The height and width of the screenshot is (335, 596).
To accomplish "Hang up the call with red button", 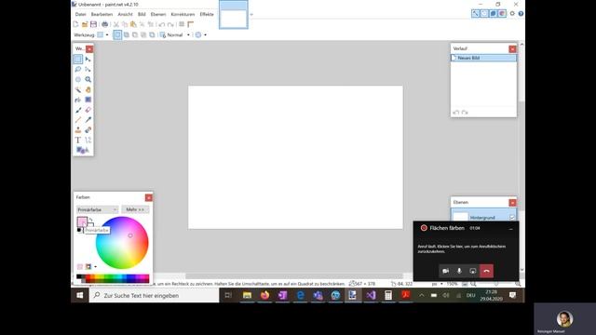I will [x=486, y=271].
